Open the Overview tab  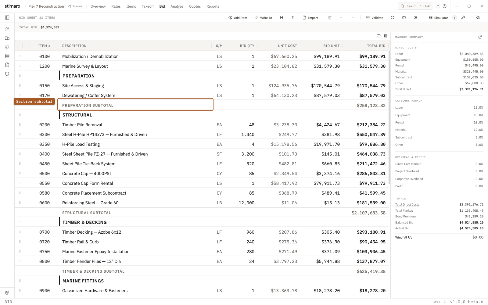click(x=98, y=6)
